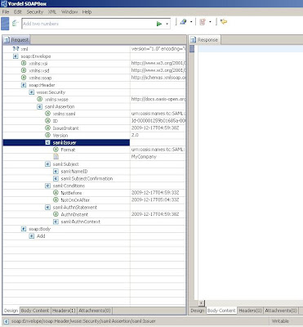
Task: Open the Security menu
Action: [35, 12]
